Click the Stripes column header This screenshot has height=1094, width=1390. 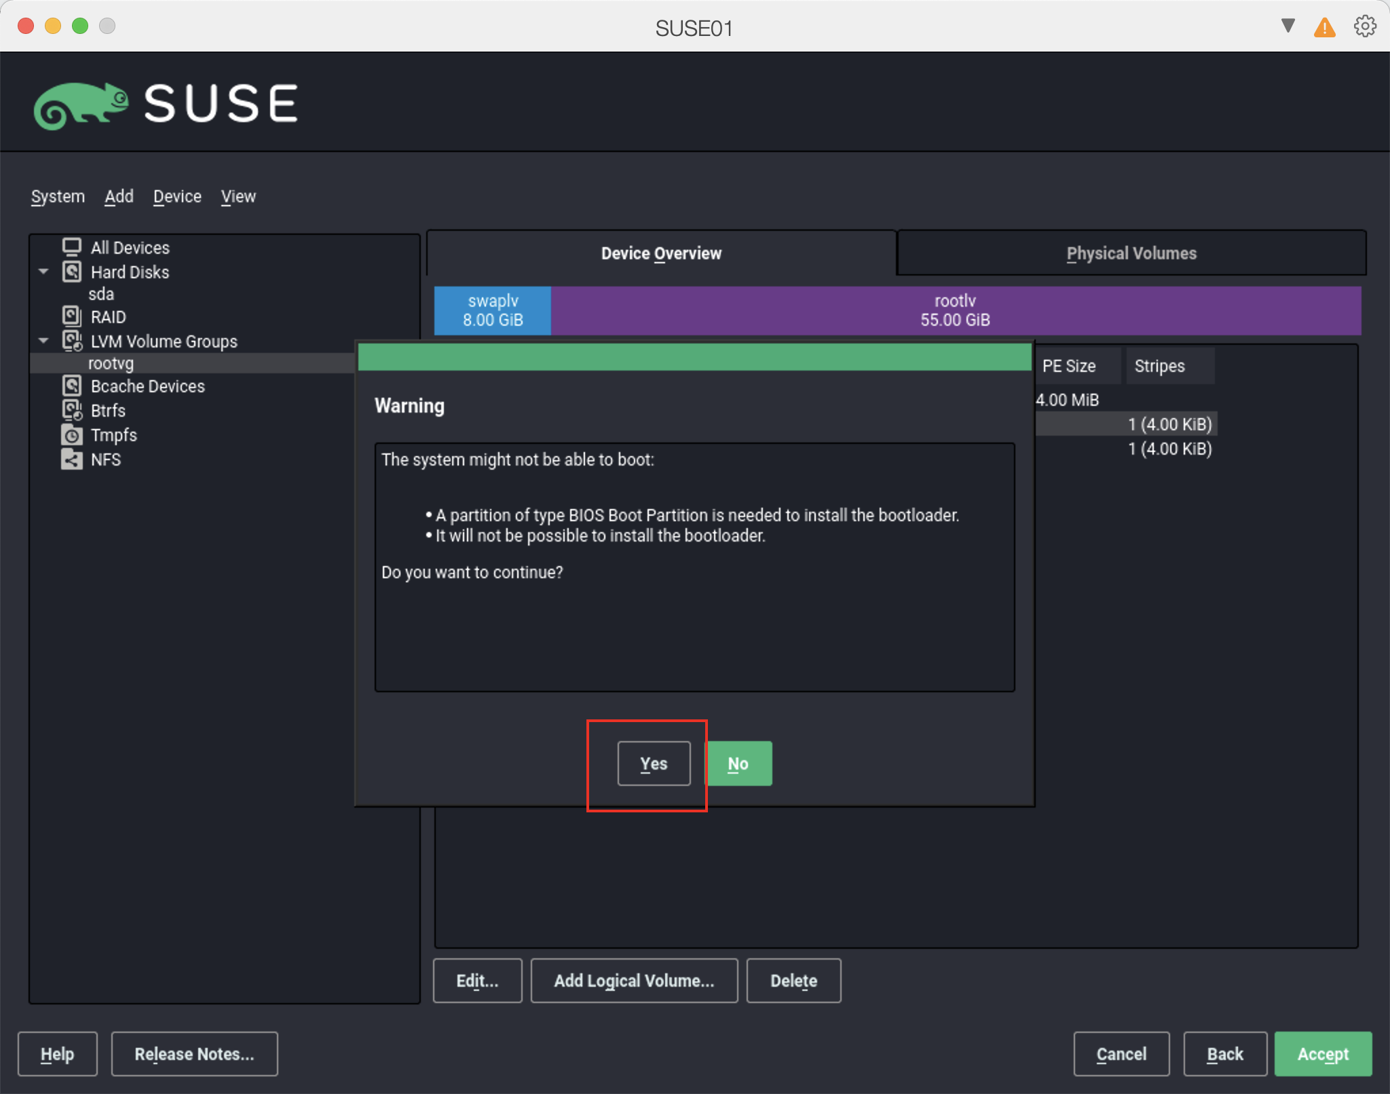coord(1159,366)
